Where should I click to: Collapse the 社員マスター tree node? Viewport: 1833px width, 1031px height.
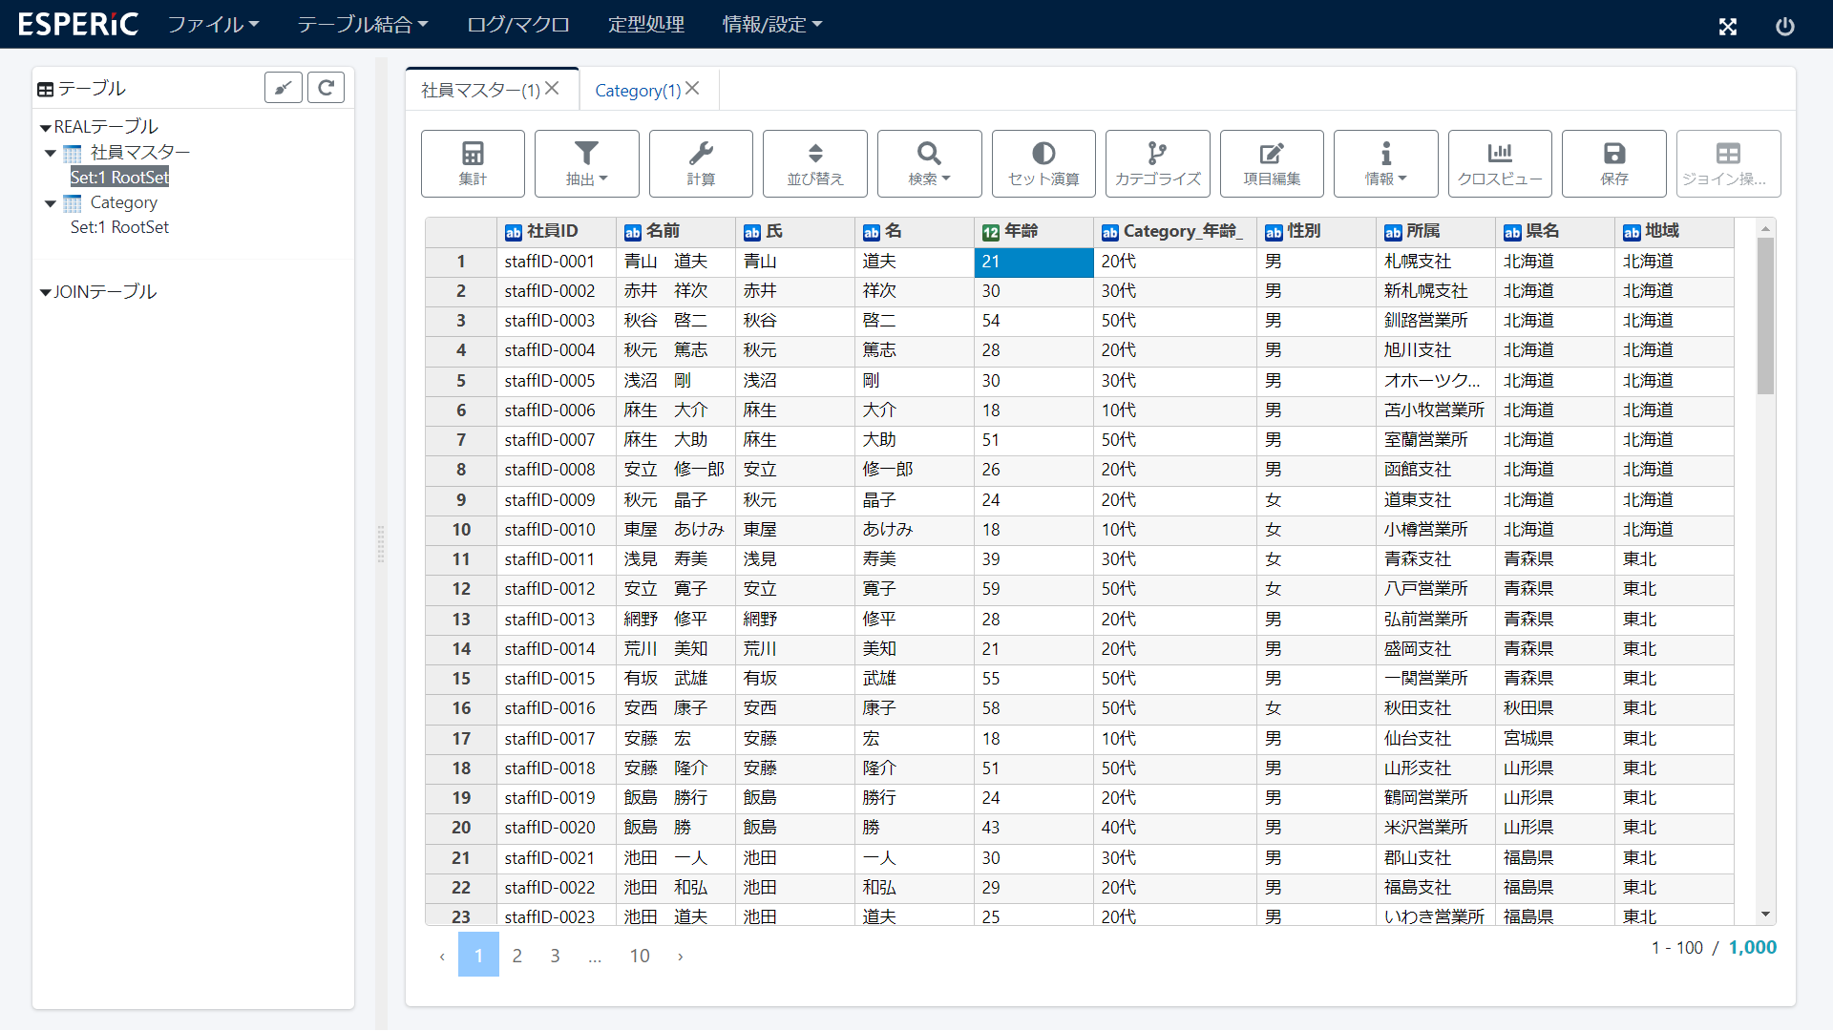51,153
